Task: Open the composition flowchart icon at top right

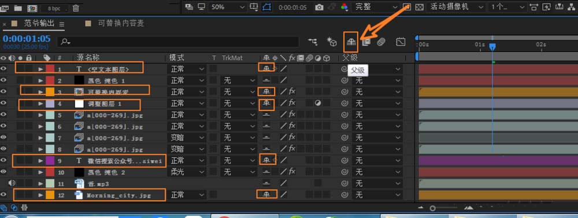Action: coord(572,7)
